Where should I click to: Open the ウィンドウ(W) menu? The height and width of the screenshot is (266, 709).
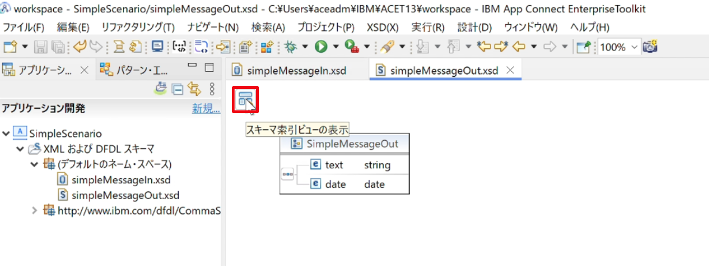pyautogui.click(x=531, y=27)
